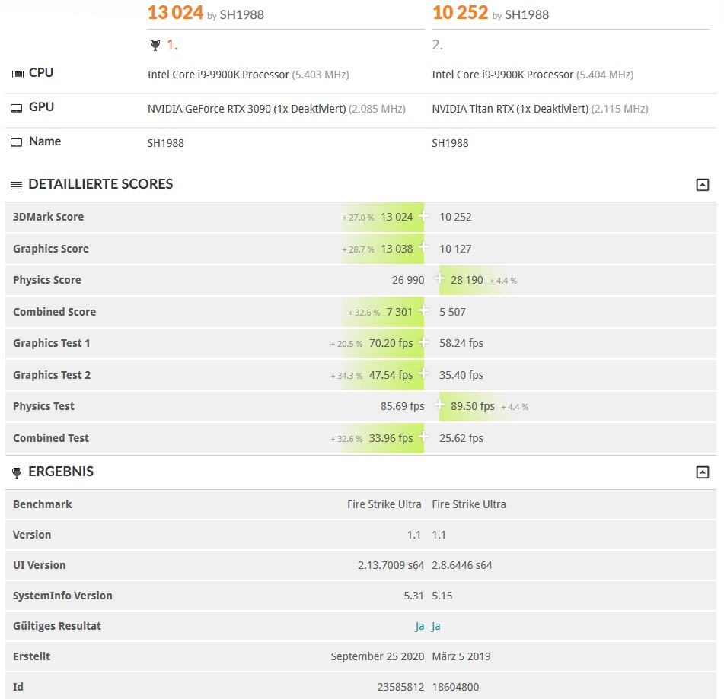Click the 35.40 fps value
Image resolution: width=724 pixels, height=699 pixels.
(461, 375)
